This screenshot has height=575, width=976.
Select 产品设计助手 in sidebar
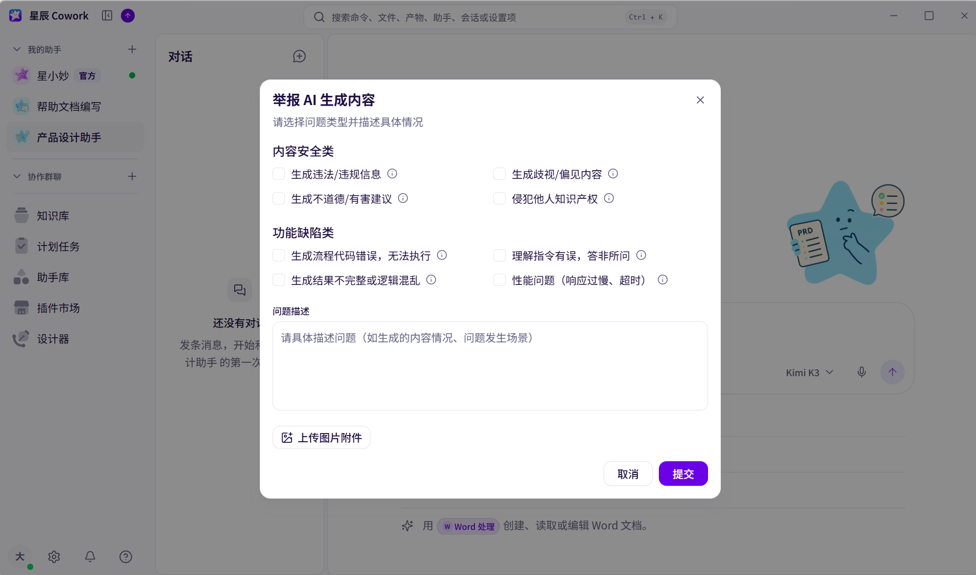click(x=75, y=137)
